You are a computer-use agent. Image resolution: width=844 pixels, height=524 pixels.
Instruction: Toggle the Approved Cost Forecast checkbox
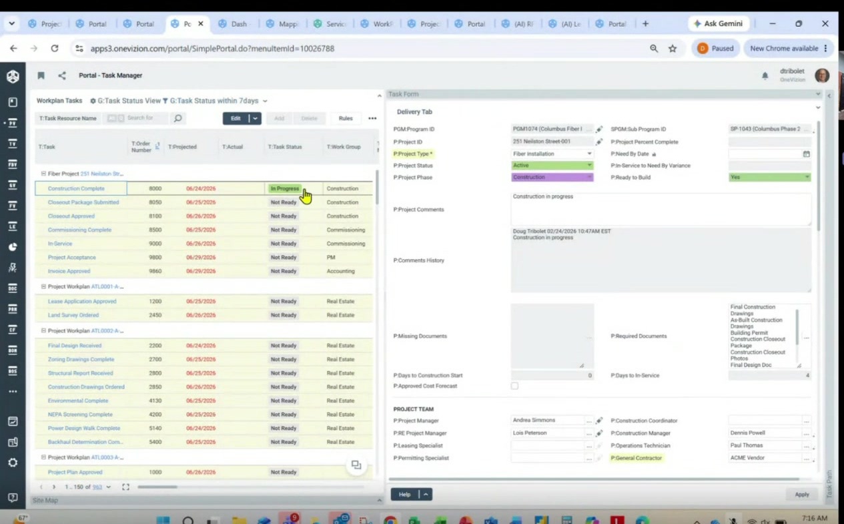pyautogui.click(x=514, y=386)
